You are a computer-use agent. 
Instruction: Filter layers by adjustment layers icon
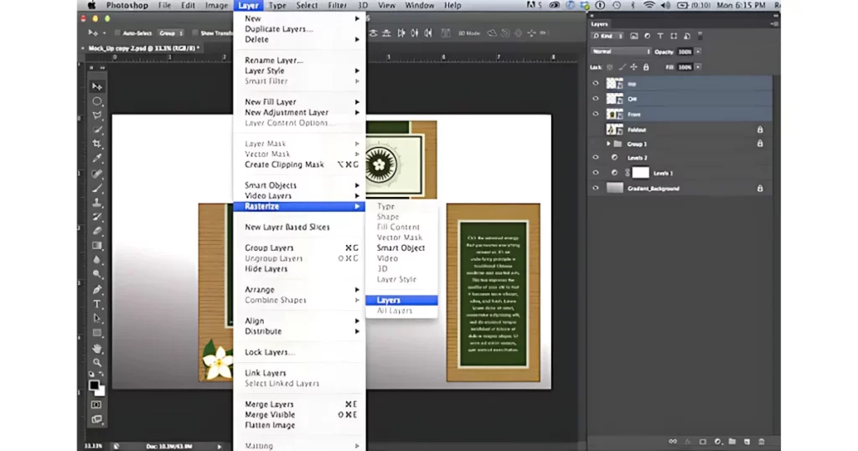[647, 36]
